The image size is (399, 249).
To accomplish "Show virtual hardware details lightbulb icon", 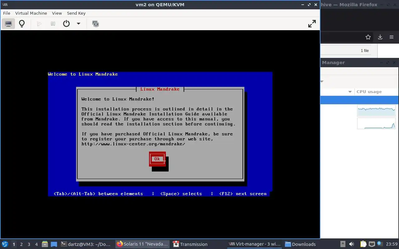I will [22, 24].
